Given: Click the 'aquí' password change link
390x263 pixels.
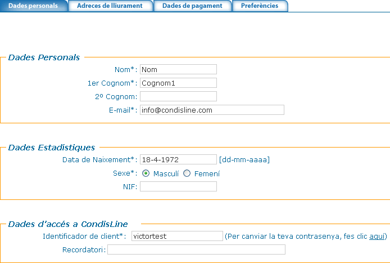Looking at the screenshot, I should (x=377, y=237).
